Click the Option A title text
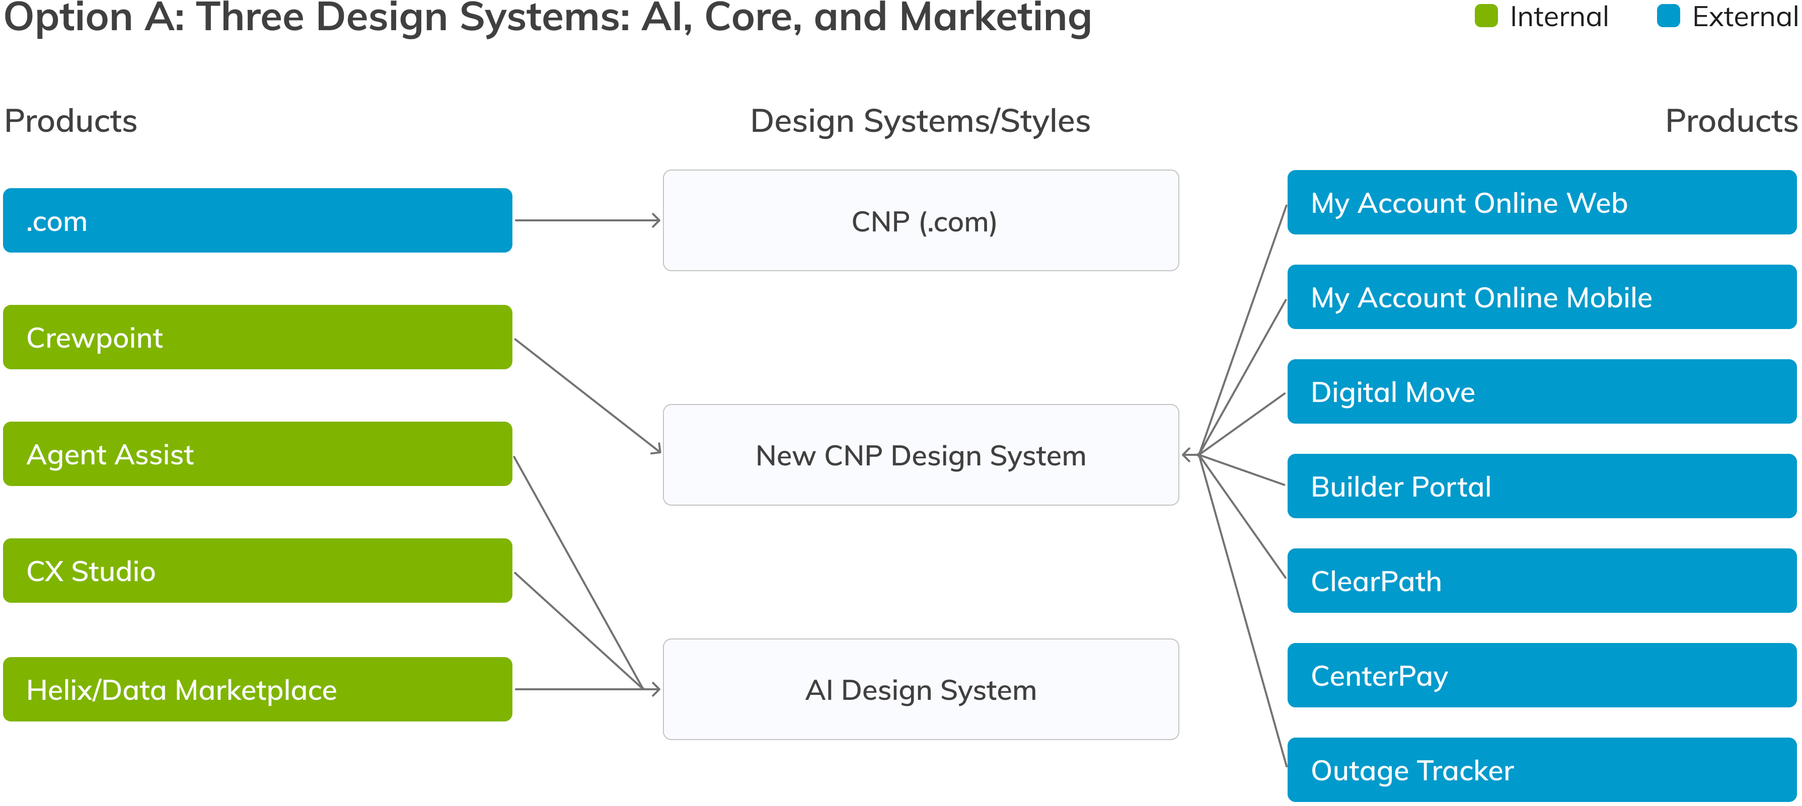 tap(548, 18)
